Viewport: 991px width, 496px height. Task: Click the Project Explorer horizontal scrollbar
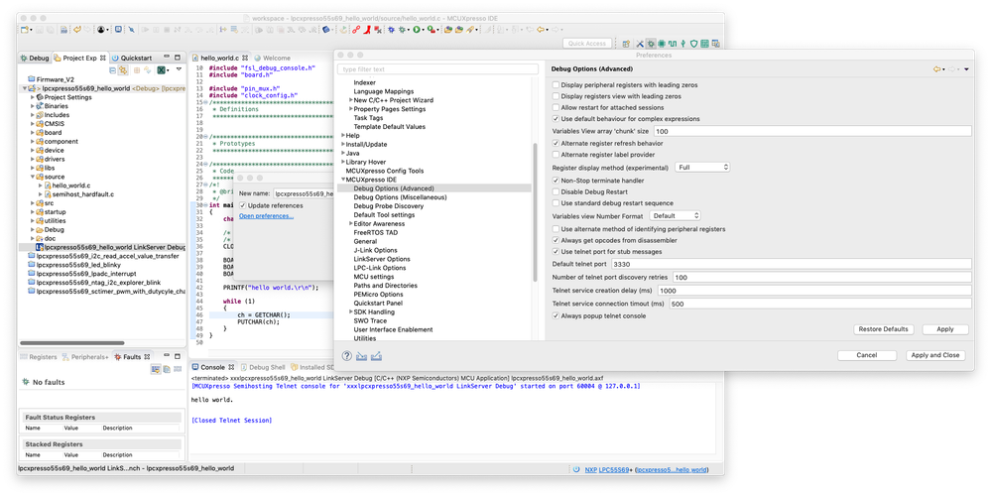pyautogui.click(x=72, y=343)
